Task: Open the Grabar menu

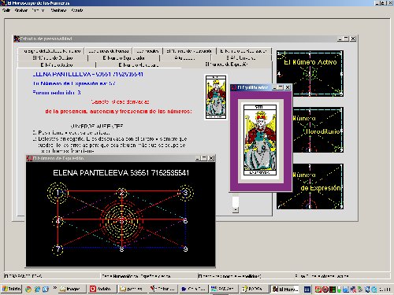Action: [x=21, y=10]
